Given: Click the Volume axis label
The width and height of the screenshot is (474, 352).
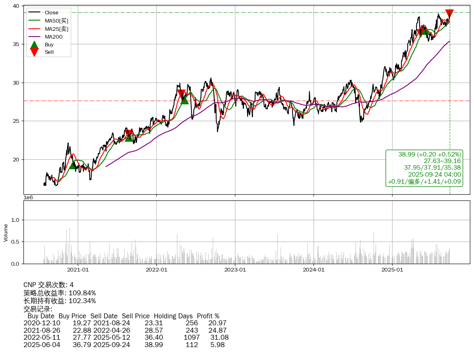Looking at the screenshot, I should click(6, 232).
